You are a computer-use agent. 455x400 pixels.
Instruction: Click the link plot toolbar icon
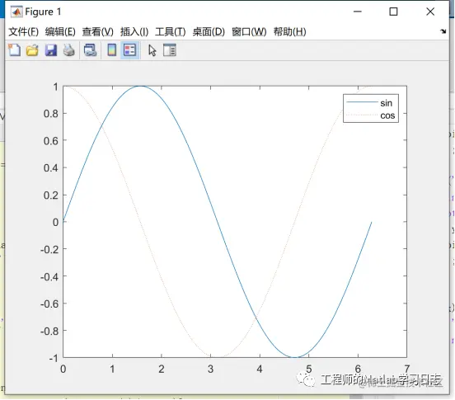coord(90,50)
